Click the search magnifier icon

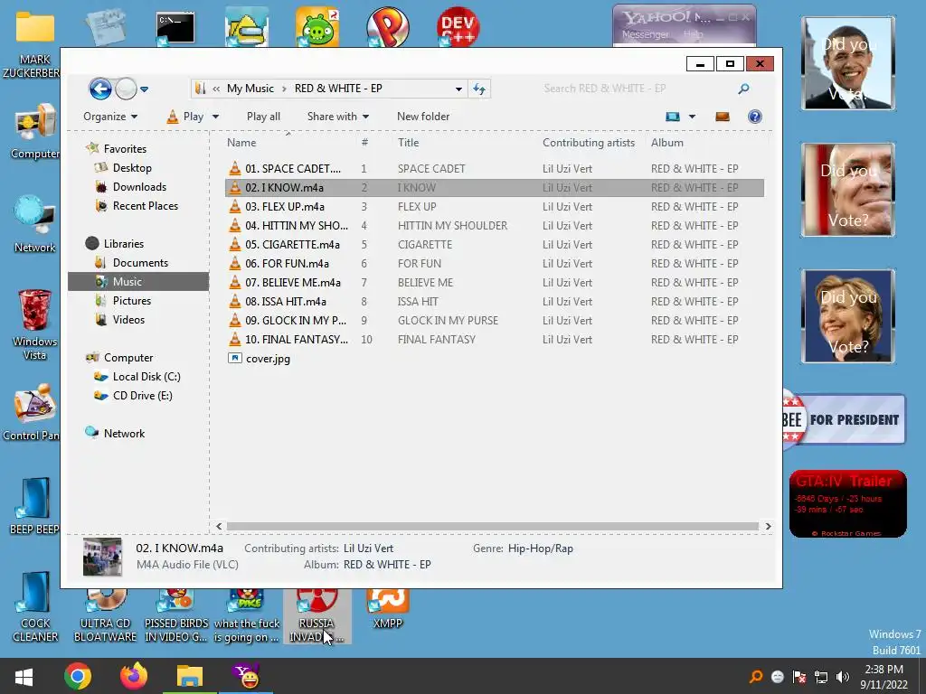(x=743, y=89)
